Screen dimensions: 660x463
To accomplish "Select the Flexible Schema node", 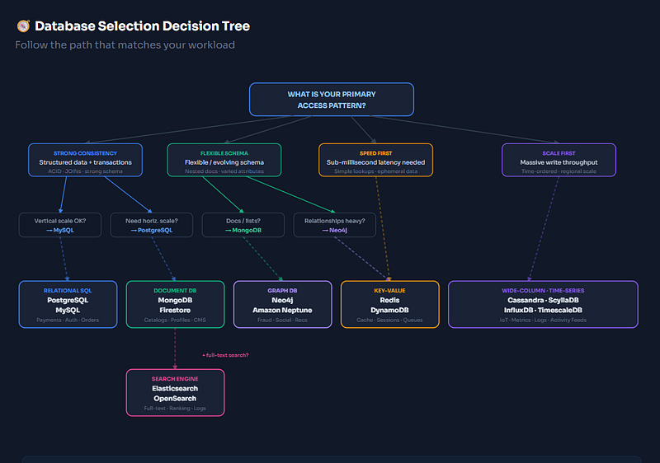I will tap(224, 160).
